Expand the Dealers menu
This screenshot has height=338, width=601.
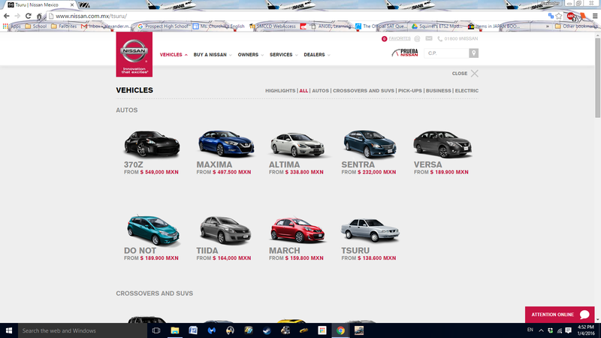(x=316, y=55)
